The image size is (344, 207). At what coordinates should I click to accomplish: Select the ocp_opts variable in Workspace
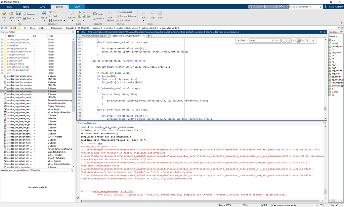click(x=337, y=74)
